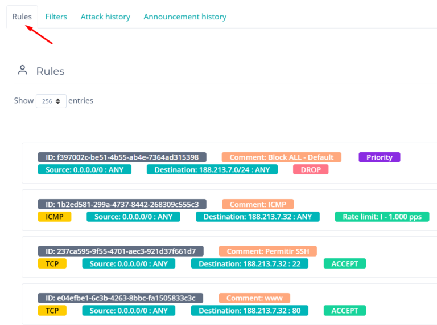Click the Comment: Permitir SSH label
This screenshot has height=325, width=437.
267,251
